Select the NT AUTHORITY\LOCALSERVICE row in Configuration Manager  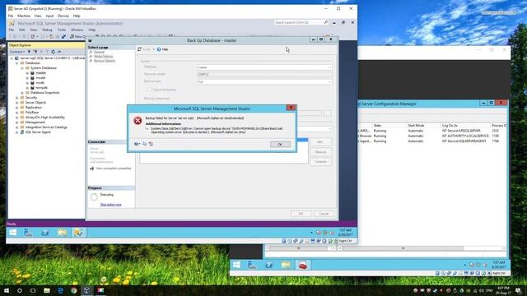tap(432, 136)
